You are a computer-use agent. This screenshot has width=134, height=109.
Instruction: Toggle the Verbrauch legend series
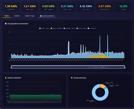(x=91, y=28)
